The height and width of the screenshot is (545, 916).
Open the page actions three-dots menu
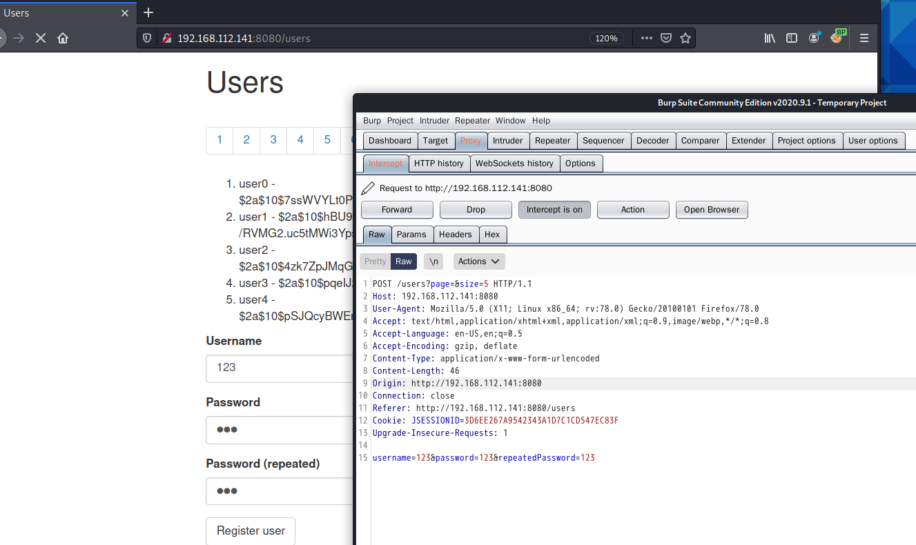tap(647, 38)
